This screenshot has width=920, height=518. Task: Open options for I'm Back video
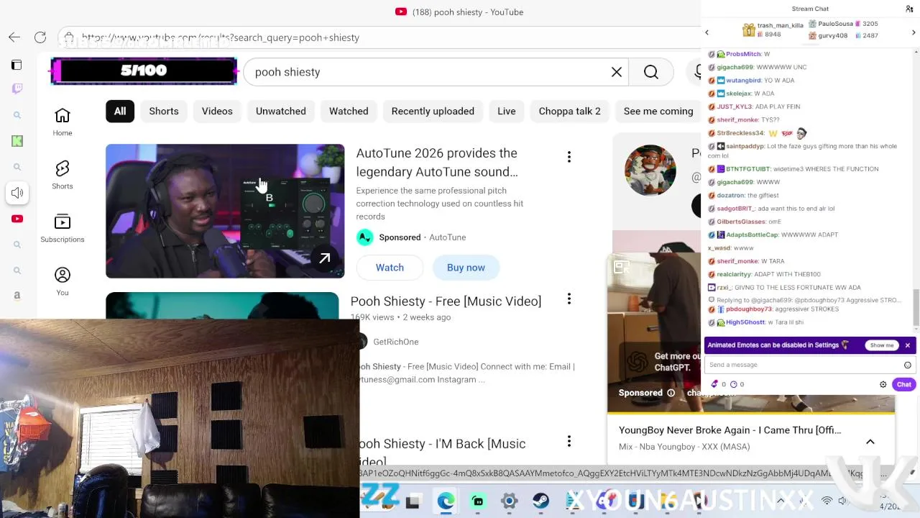569,441
